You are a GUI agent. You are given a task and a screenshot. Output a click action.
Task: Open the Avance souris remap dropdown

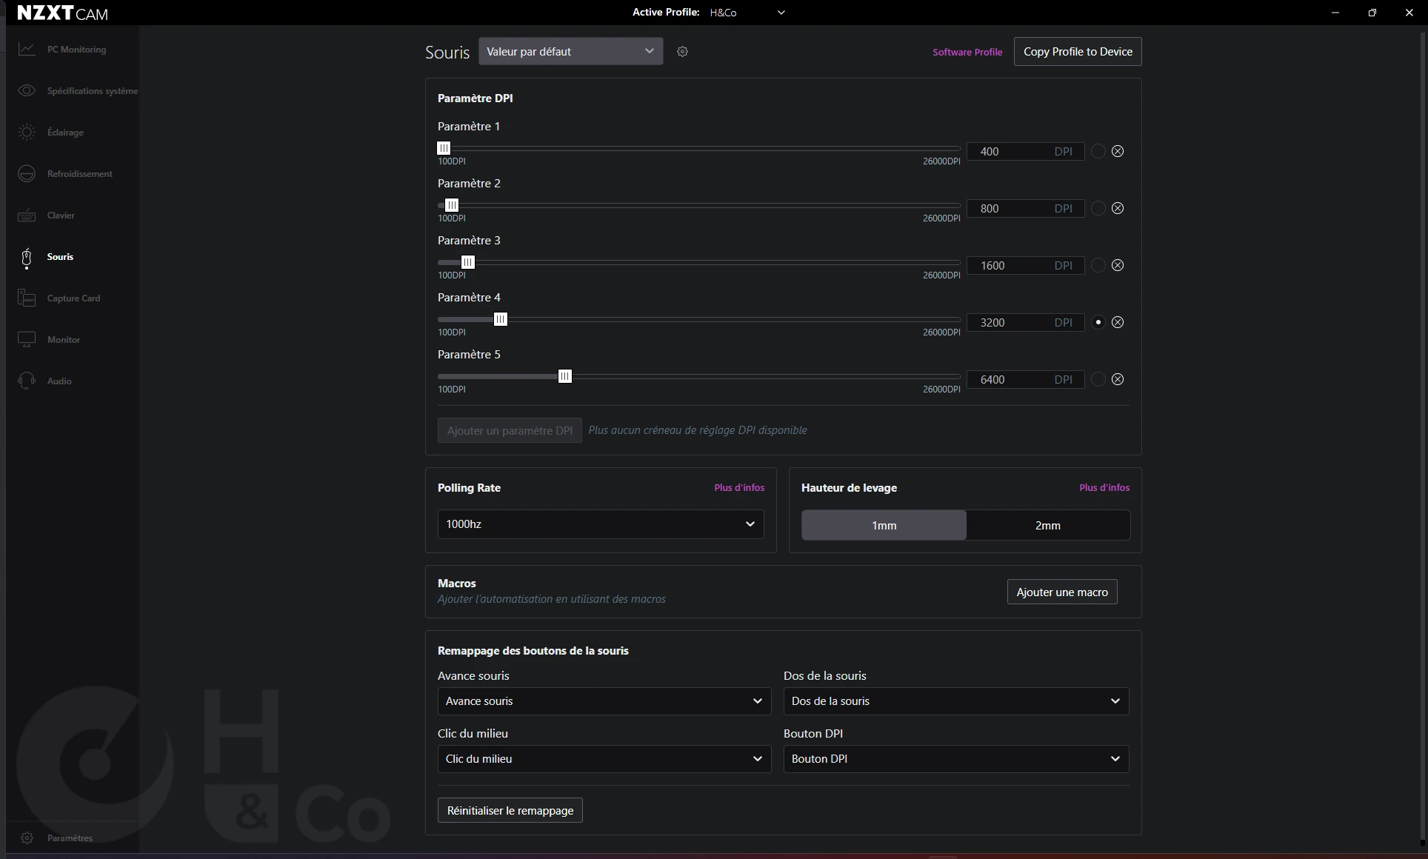604,701
